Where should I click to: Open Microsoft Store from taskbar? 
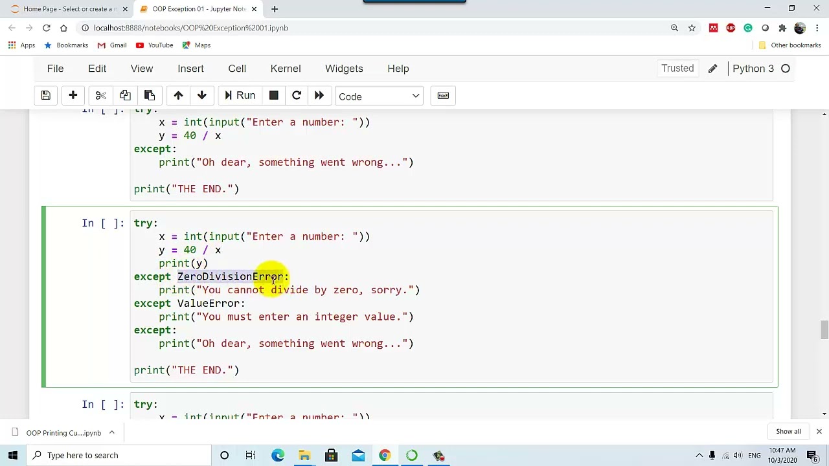point(331,455)
